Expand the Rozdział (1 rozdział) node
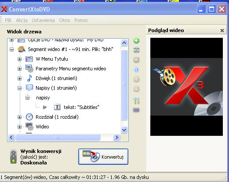 click(19, 117)
